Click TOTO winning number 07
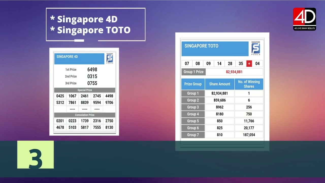The width and height of the screenshot is (325, 183). [187, 64]
